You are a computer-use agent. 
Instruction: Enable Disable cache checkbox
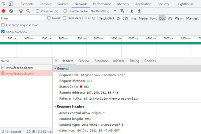click(x=65, y=11)
